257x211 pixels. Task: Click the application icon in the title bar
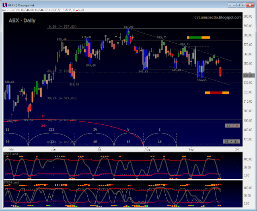(4, 5)
